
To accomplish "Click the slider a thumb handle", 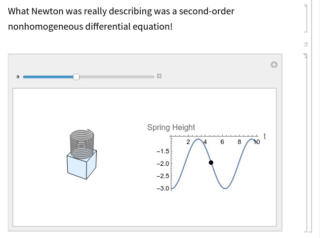I will click(x=76, y=77).
